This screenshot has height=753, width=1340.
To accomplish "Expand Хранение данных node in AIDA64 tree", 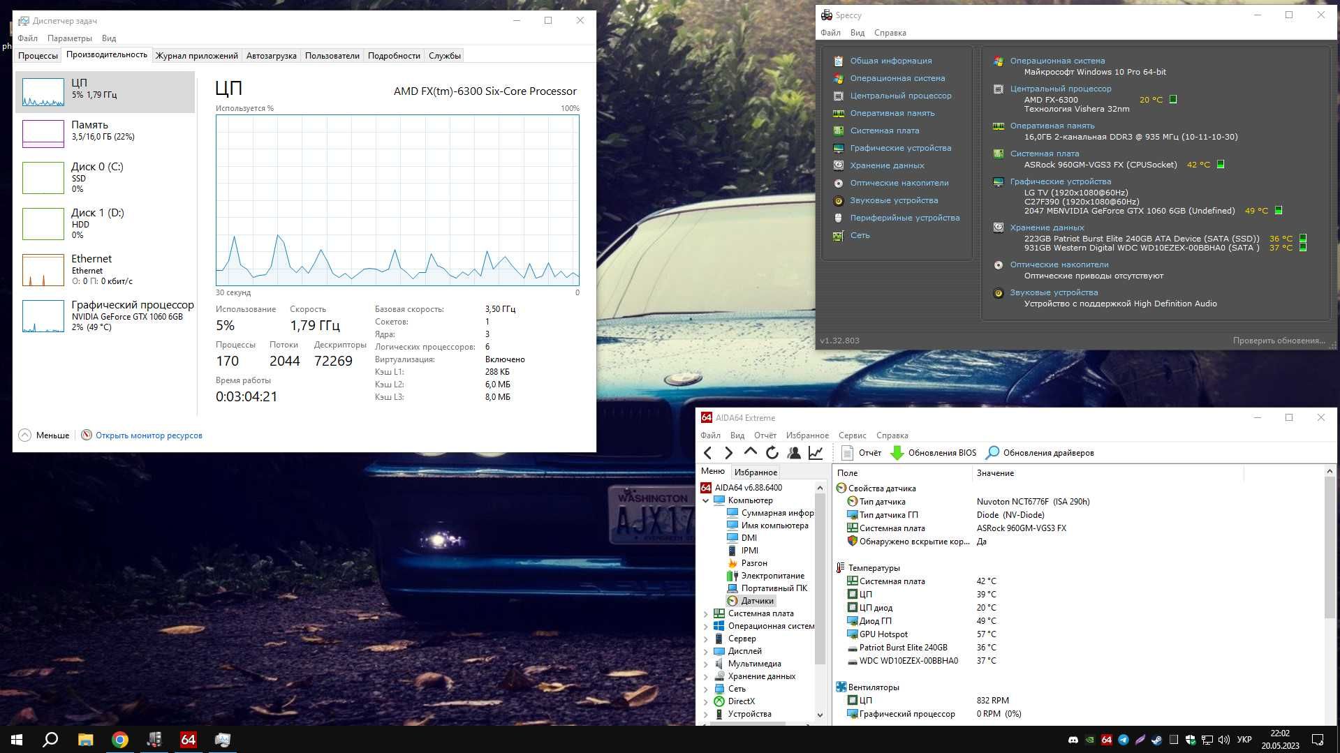I will (705, 677).
